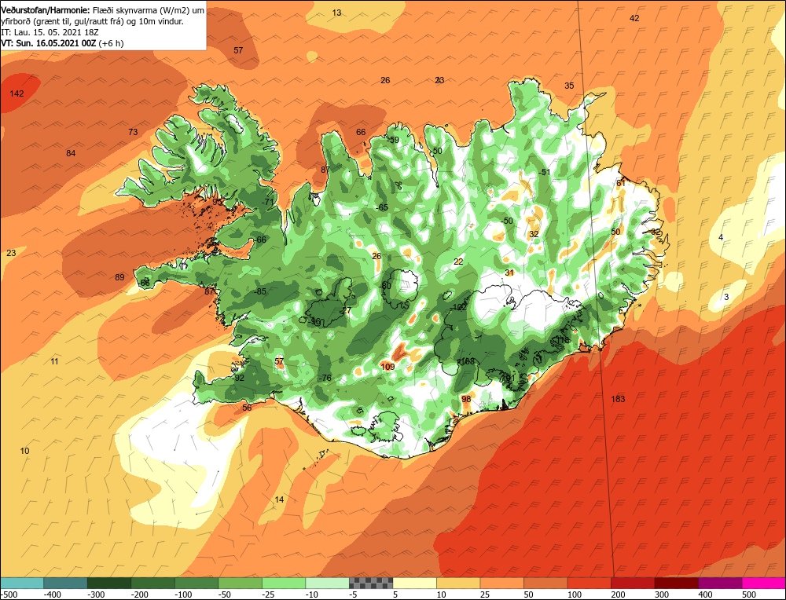786x600 pixels.
Task: Click the value "89" west of Iceland
Action: click(x=119, y=277)
